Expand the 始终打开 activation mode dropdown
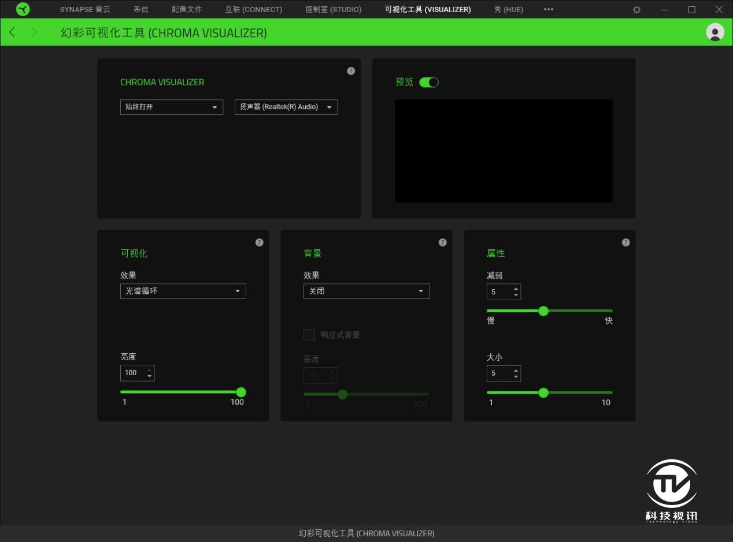Viewport: 733px width, 542px height. coord(171,107)
